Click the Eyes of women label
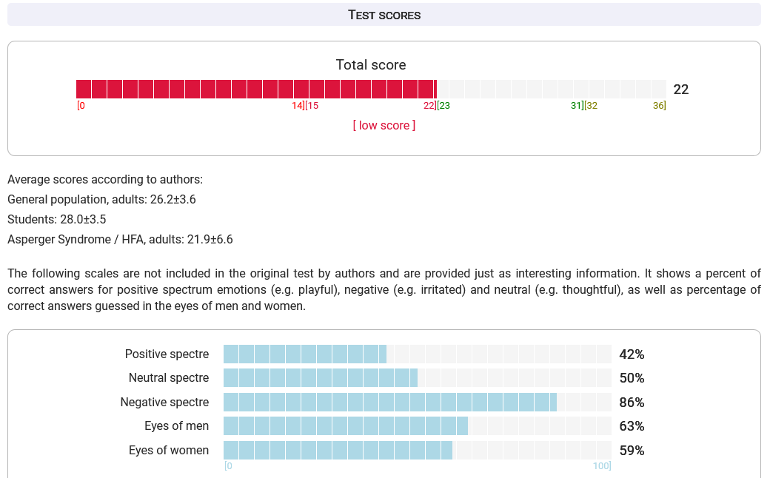 pyautogui.click(x=169, y=450)
